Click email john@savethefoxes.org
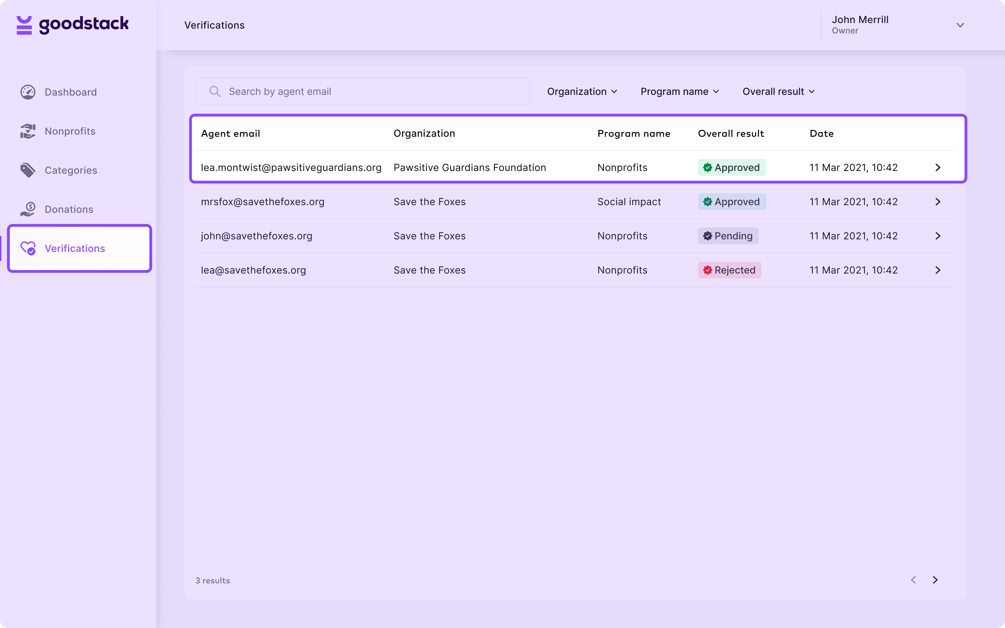 point(256,236)
